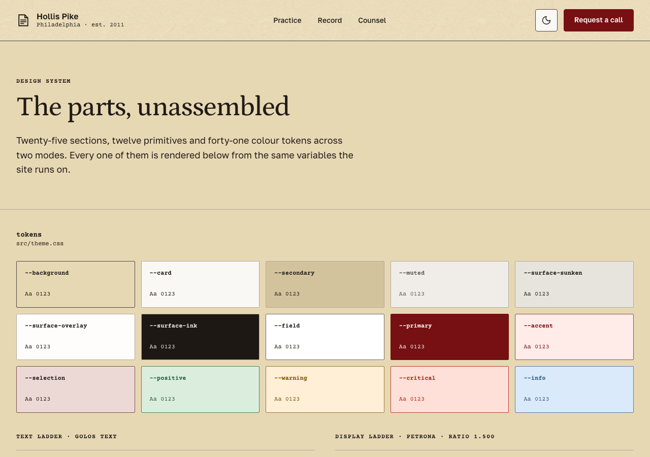Screen dimensions: 650x457
Task: Select the --surface-overlay color swatch
Action: (x=76, y=337)
